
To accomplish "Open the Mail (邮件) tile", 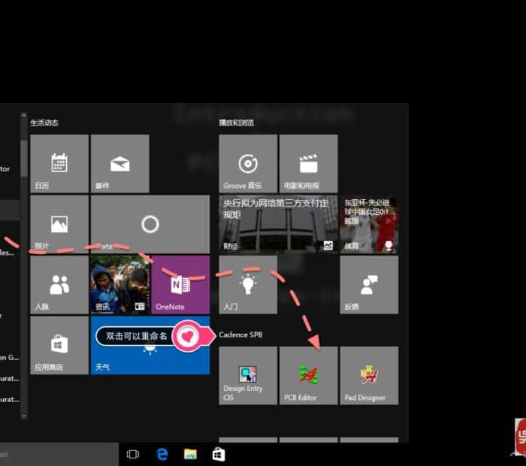I will point(120,164).
